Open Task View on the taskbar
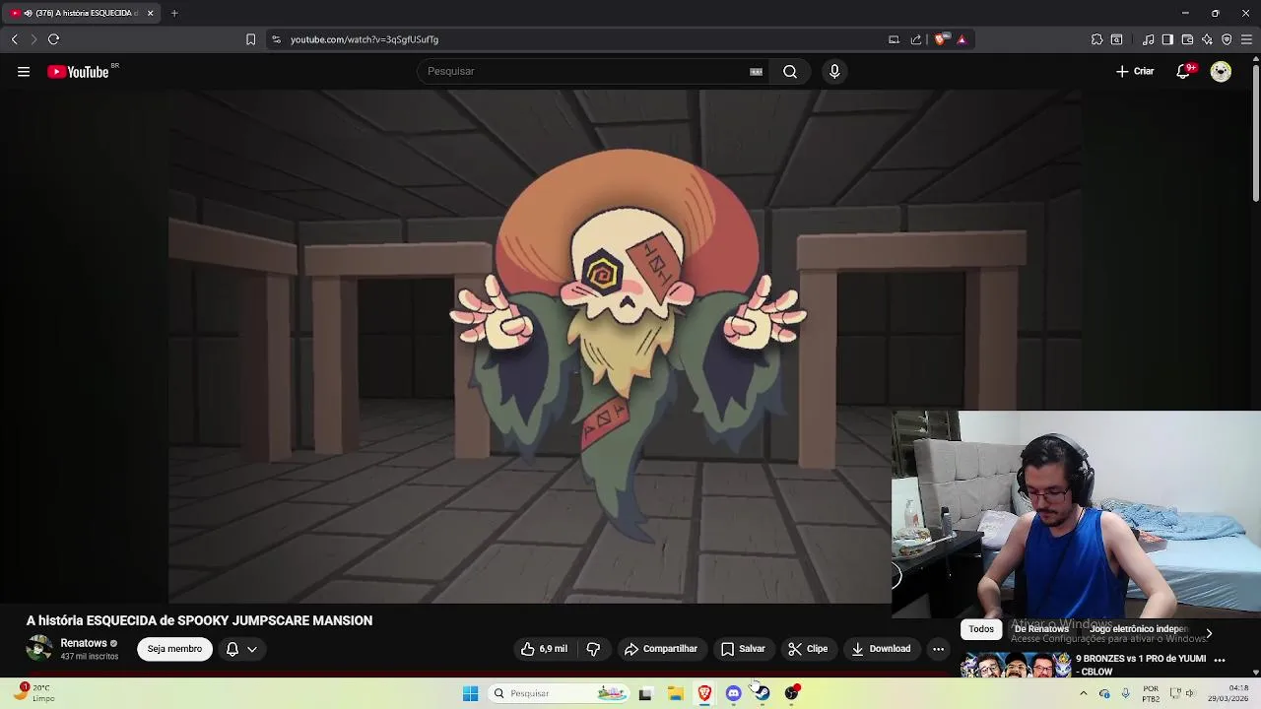 645,693
